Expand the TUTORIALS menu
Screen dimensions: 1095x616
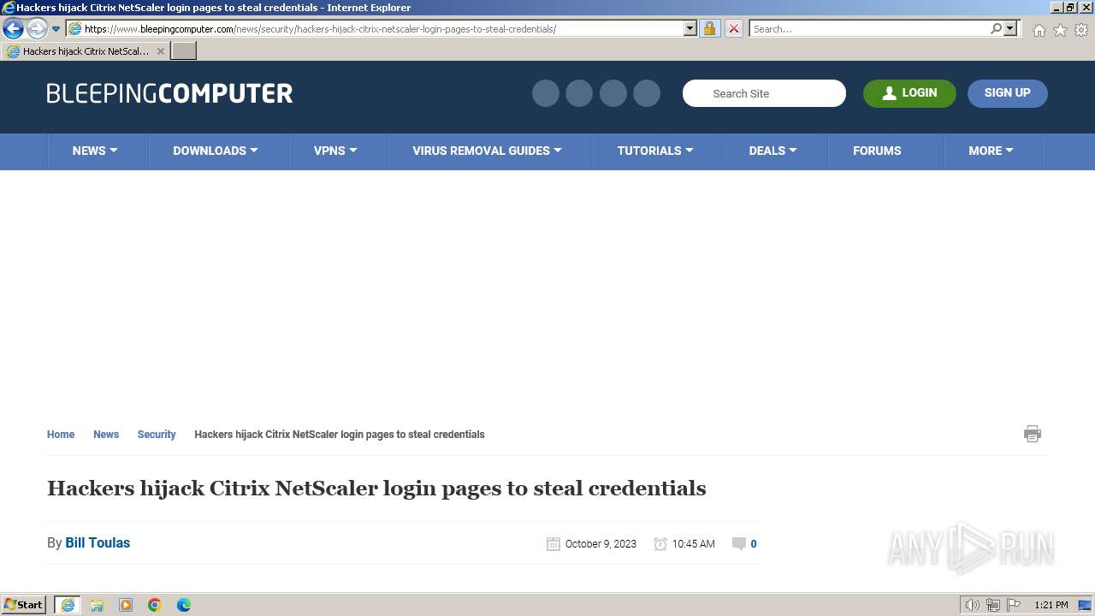tap(655, 151)
